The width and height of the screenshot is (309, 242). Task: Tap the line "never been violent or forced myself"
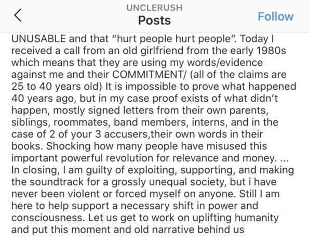coord(145,194)
